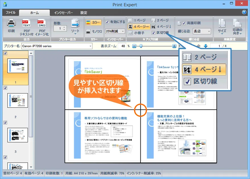Click thumbnail panel scroll up arrow
Image resolution: width=250 pixels, height=179 pixels.
pos(31,53)
